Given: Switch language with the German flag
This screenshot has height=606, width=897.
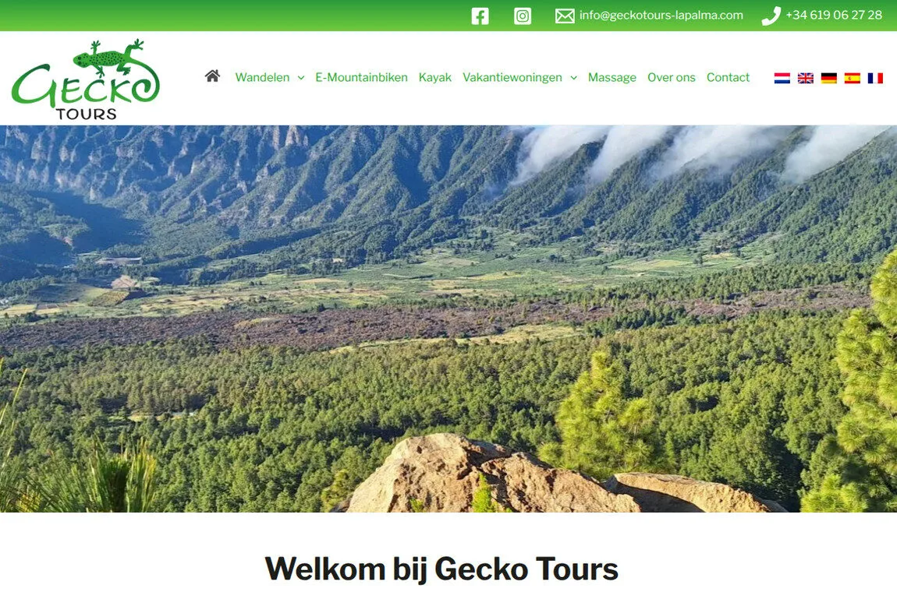Looking at the screenshot, I should click(829, 78).
